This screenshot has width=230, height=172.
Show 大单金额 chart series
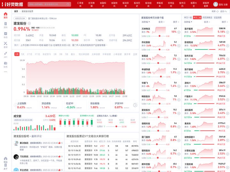[x=96, y=54]
